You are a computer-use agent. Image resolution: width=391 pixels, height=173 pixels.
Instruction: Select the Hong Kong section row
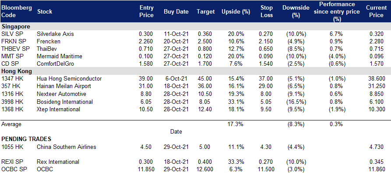point(195,71)
